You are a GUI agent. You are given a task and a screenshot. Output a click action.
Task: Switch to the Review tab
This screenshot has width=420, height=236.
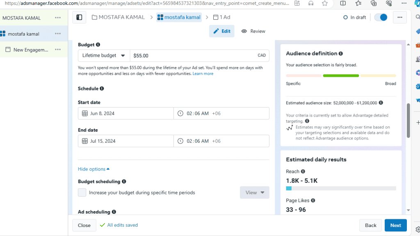(253, 31)
